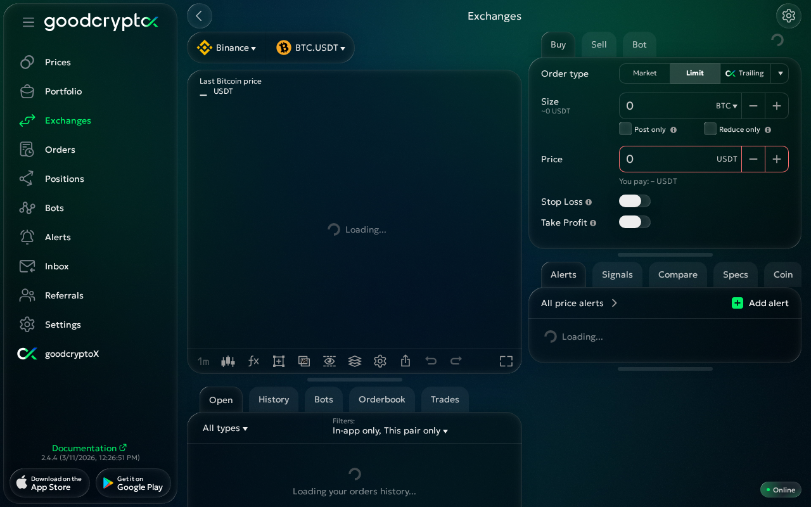Image resolution: width=811 pixels, height=507 pixels.
Task: Decrease Price with minus button
Action: [x=753, y=159]
